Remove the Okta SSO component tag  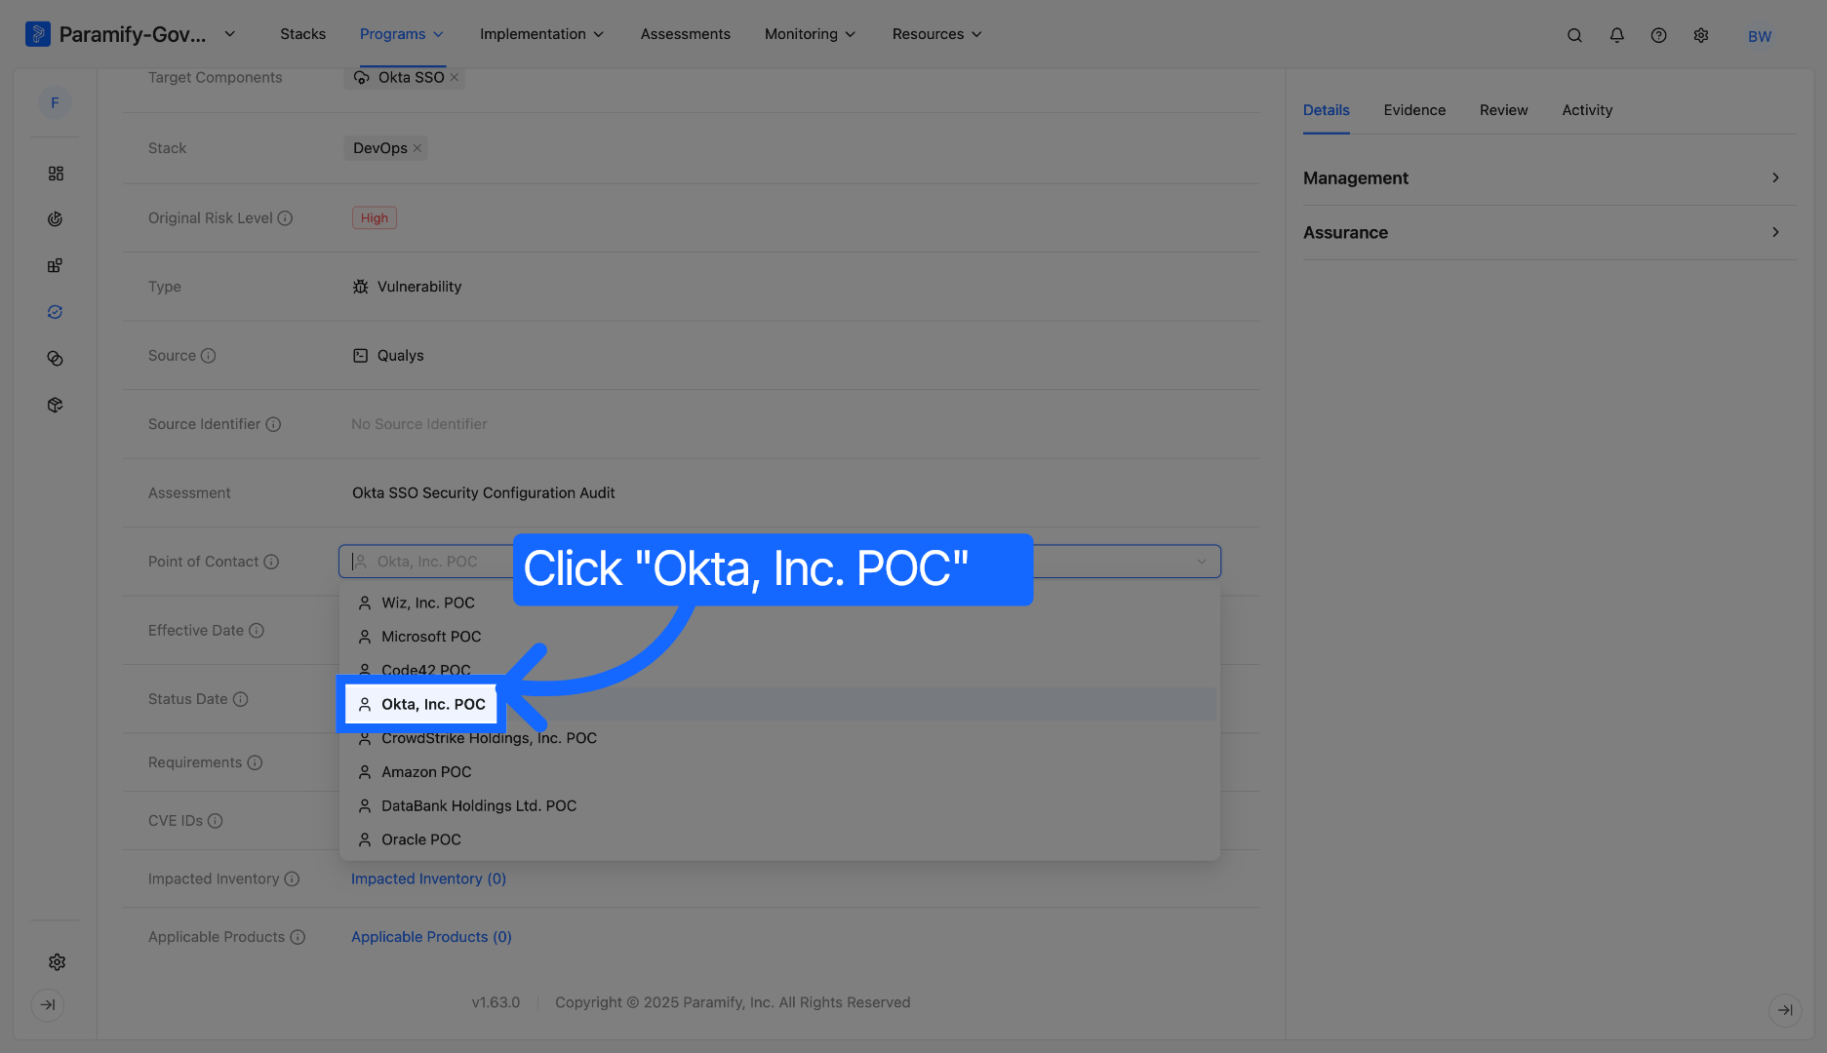click(x=454, y=77)
